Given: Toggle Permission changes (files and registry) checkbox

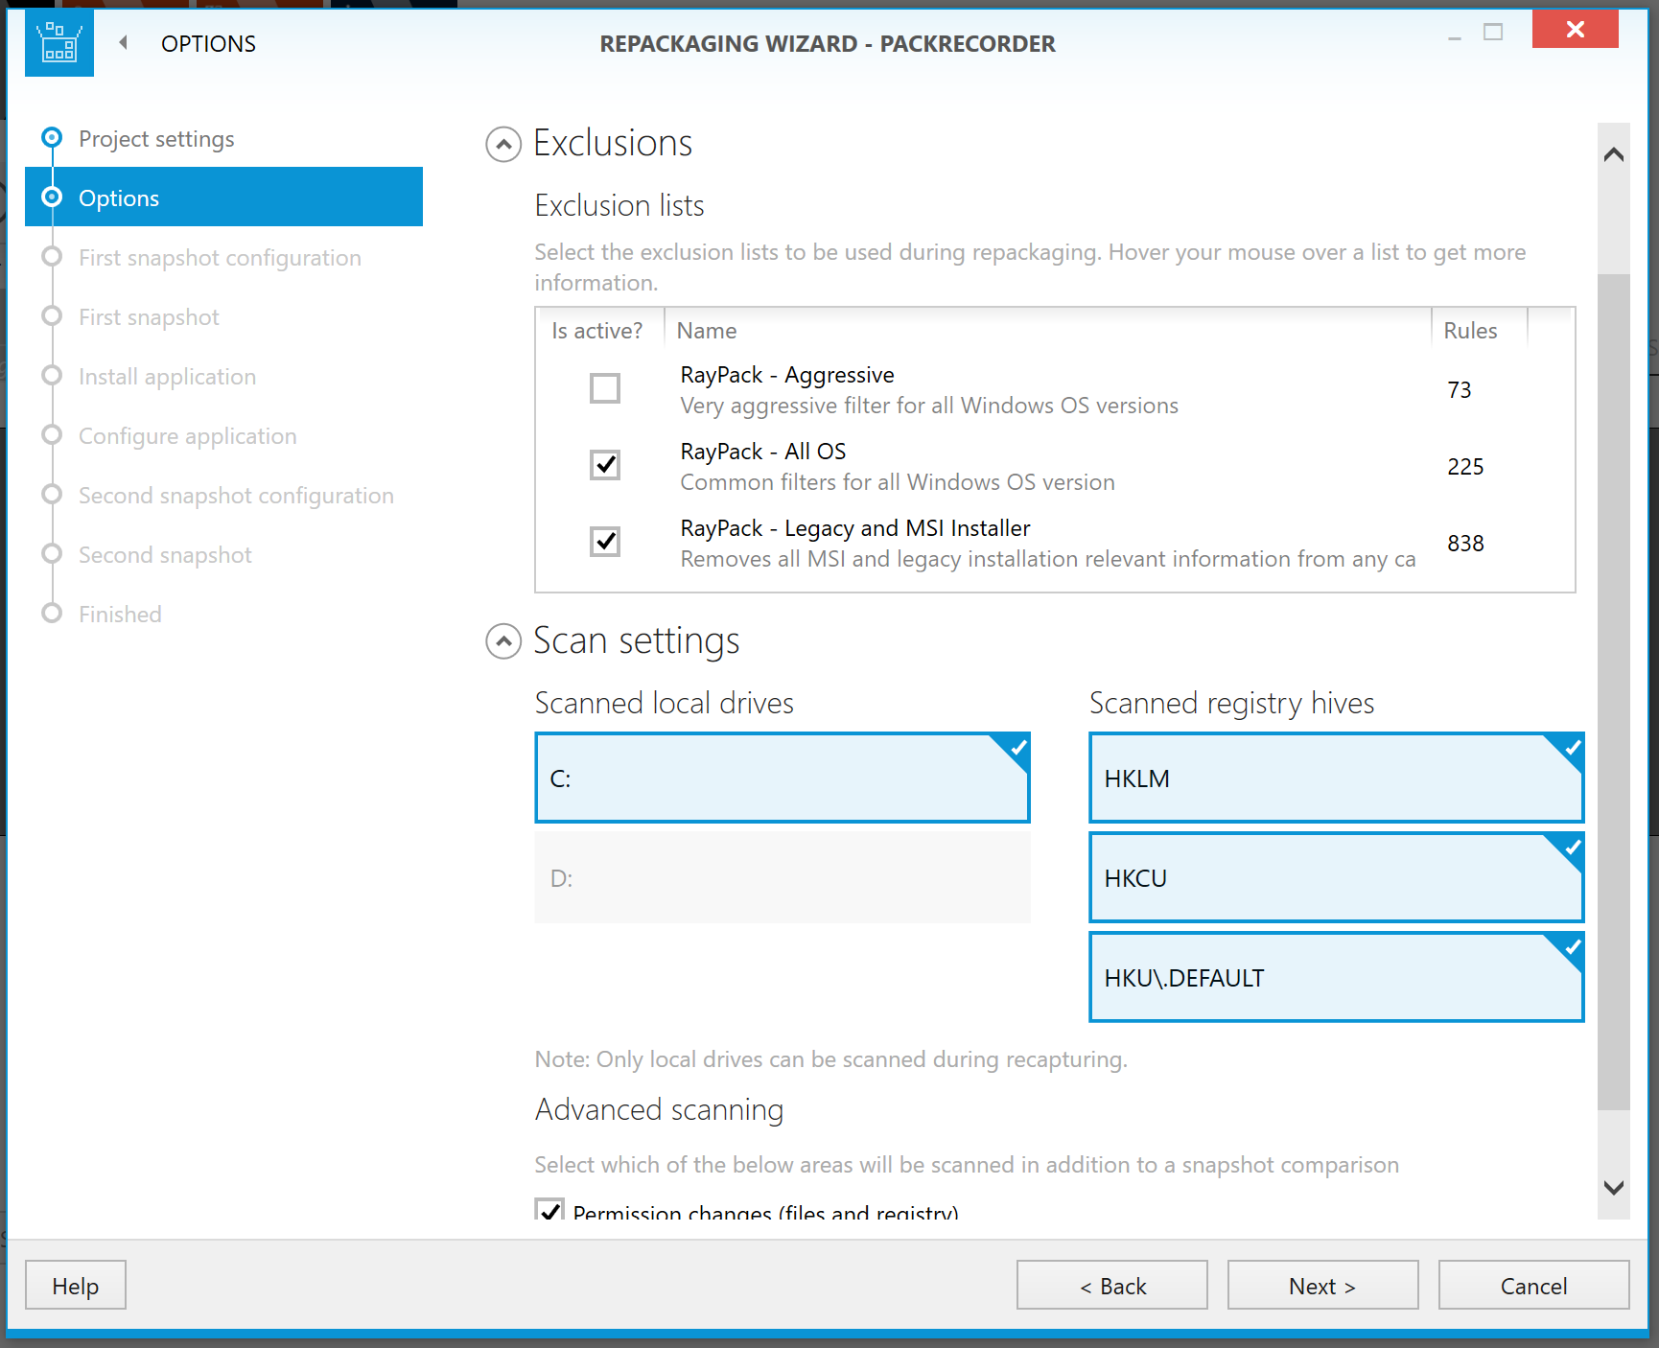Looking at the screenshot, I should 549,1209.
